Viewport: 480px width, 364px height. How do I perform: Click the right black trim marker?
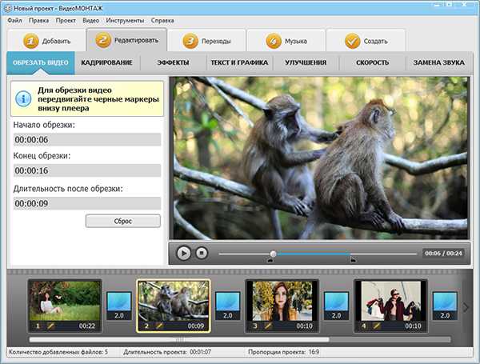click(x=353, y=260)
